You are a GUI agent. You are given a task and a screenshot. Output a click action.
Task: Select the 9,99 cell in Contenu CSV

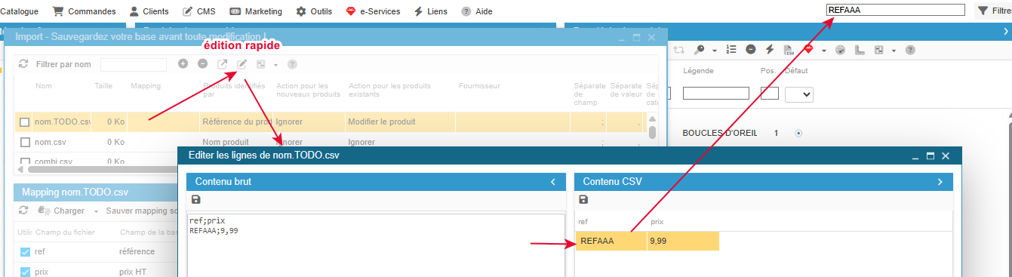pos(683,241)
